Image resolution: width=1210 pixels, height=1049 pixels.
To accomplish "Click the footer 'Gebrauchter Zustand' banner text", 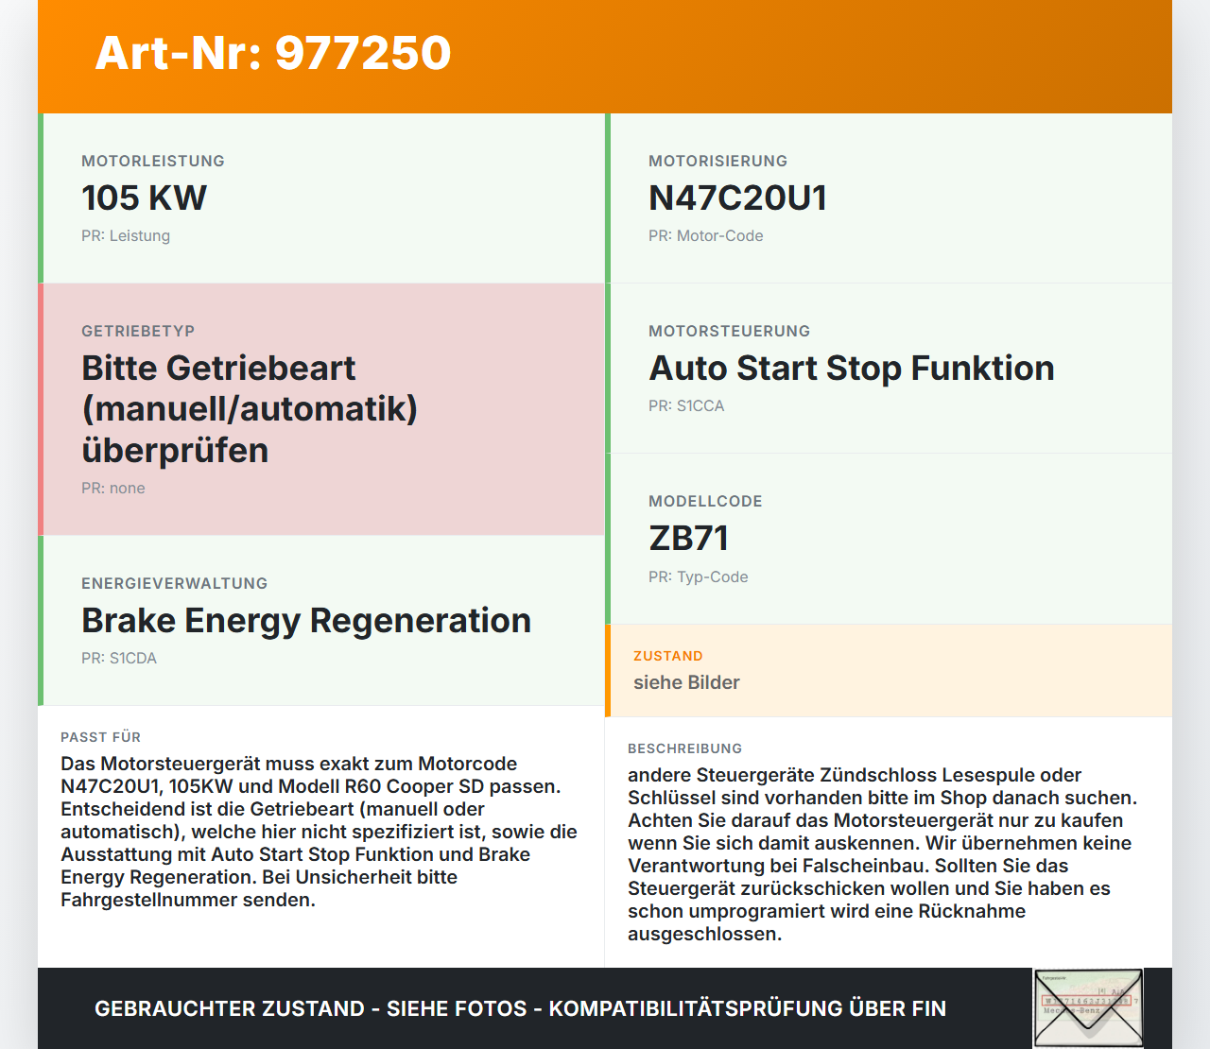I will click(520, 1008).
